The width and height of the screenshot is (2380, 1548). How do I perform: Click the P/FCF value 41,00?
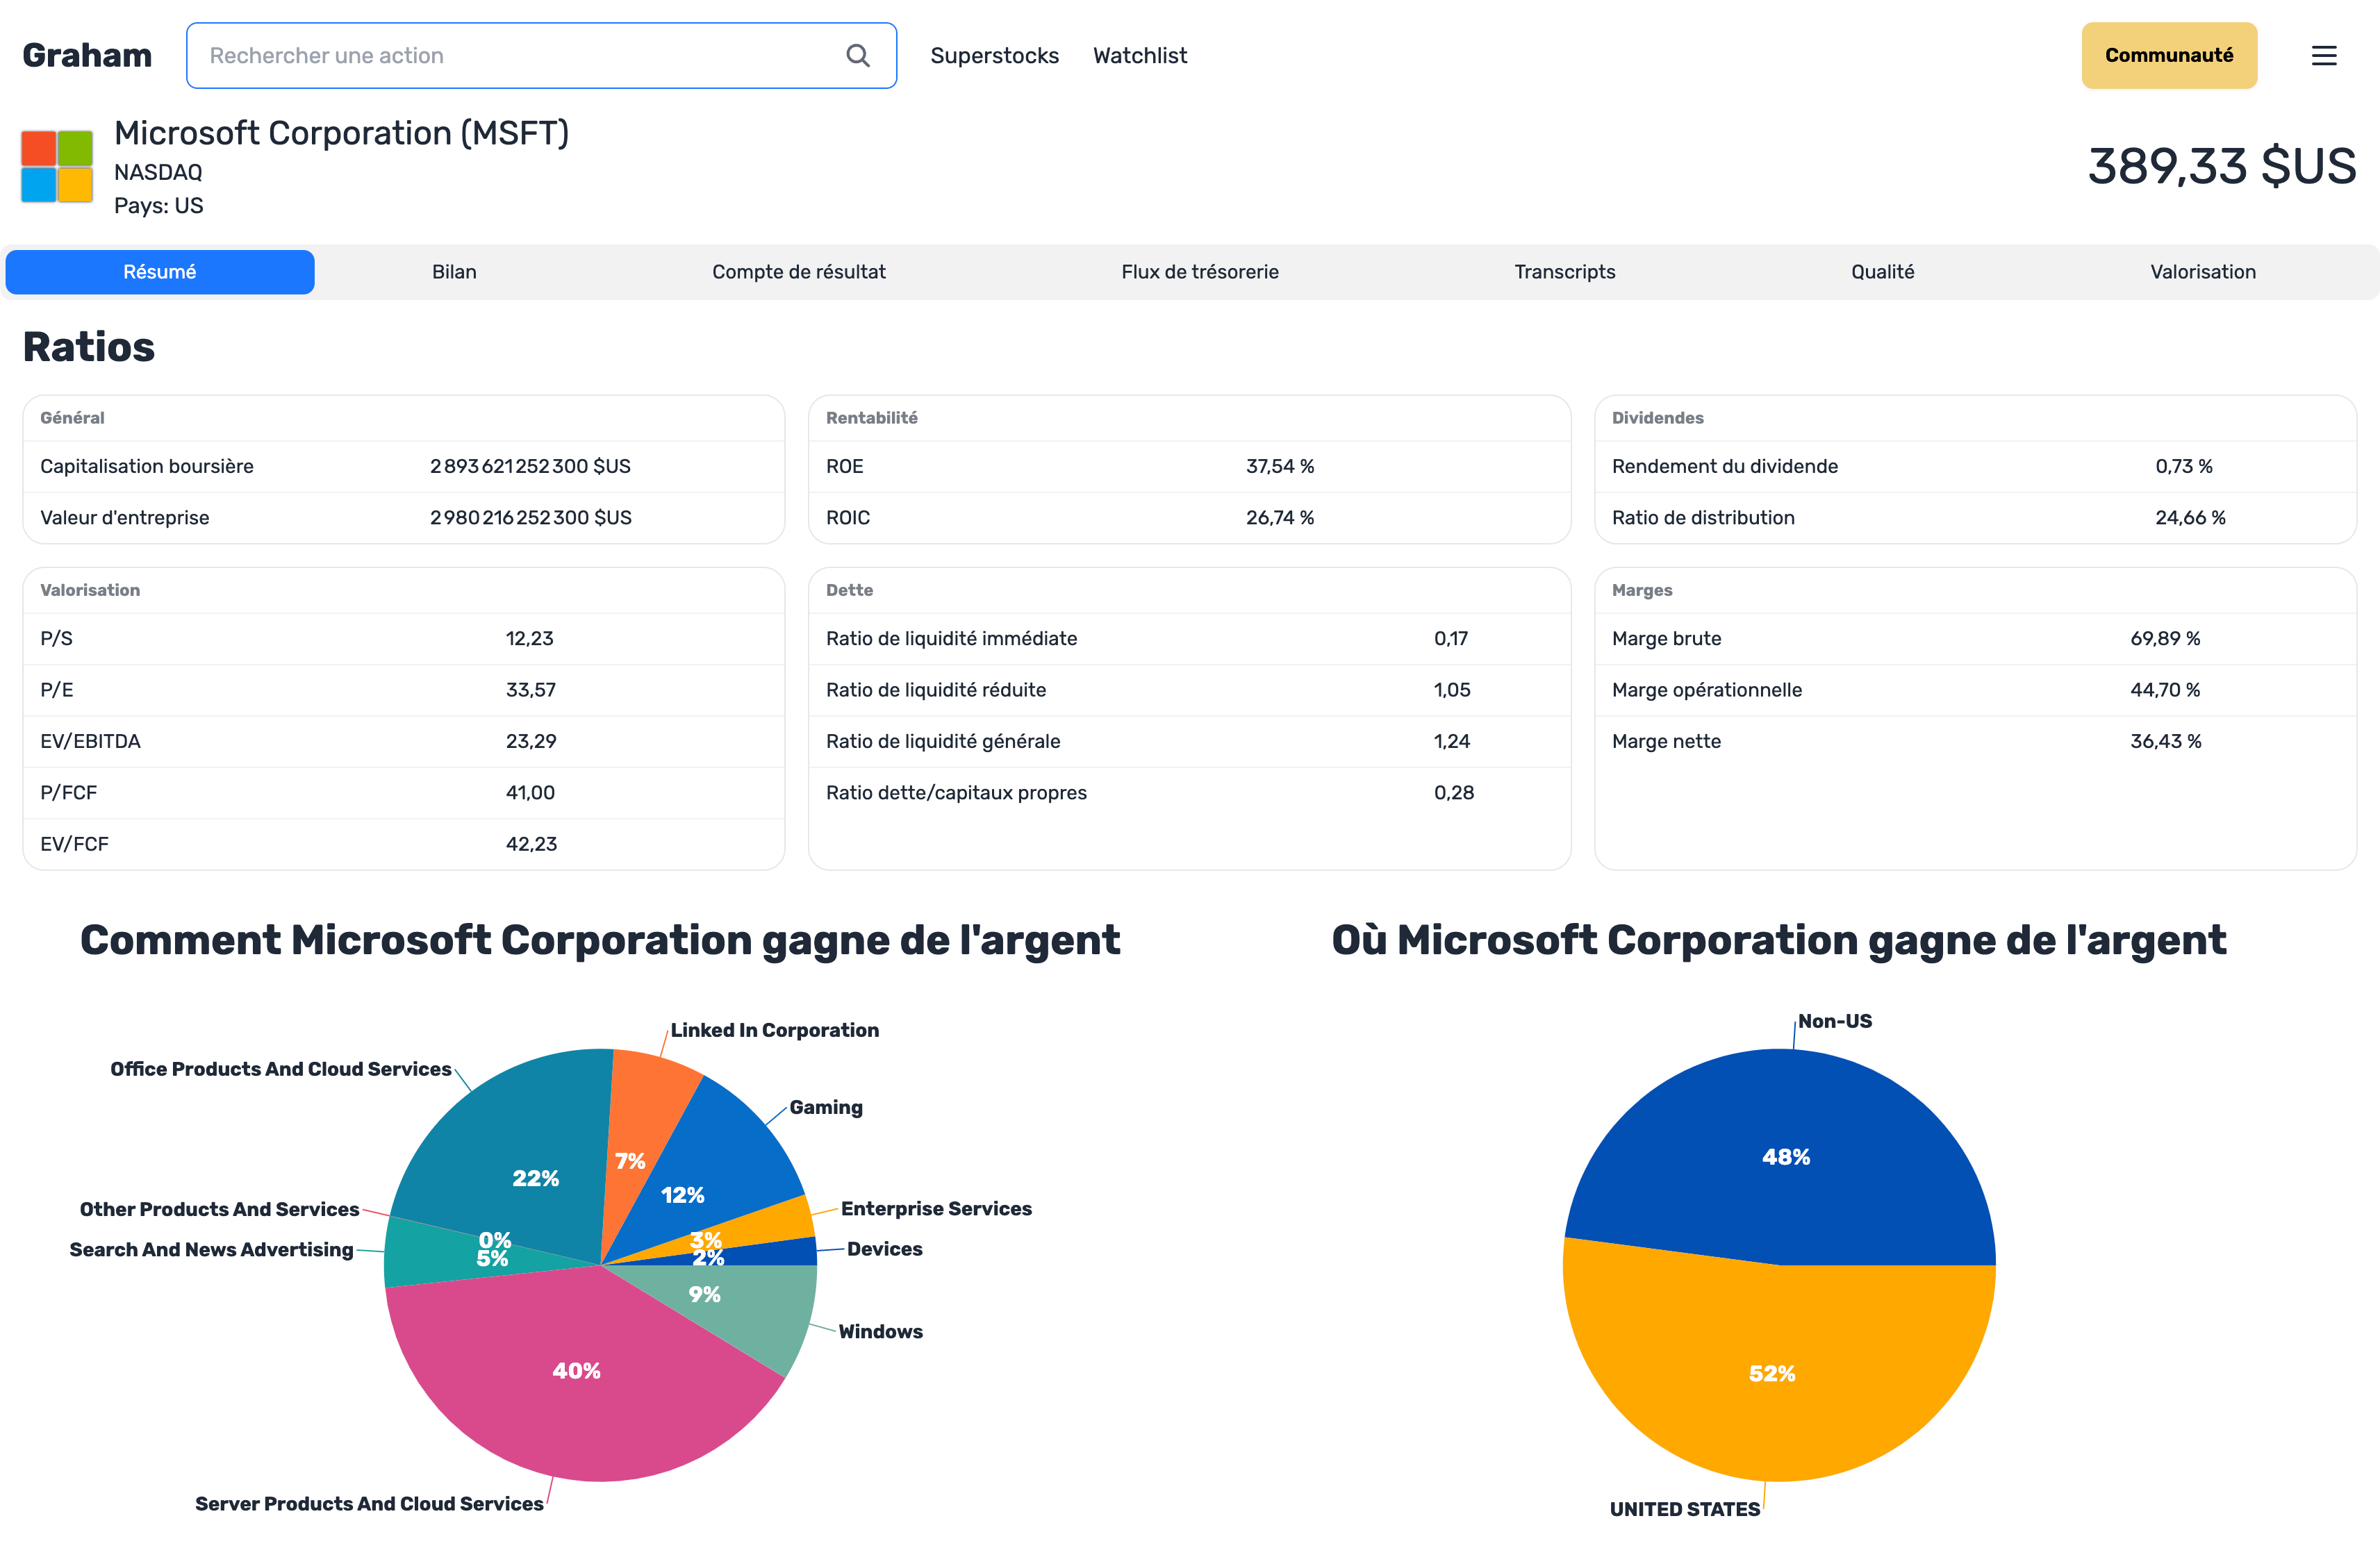[530, 792]
